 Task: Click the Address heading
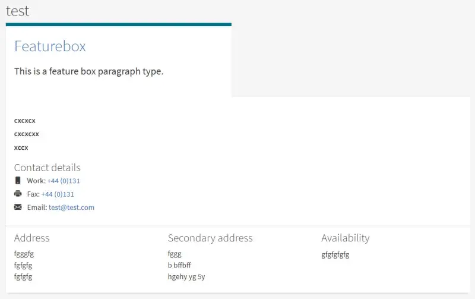coord(31,238)
